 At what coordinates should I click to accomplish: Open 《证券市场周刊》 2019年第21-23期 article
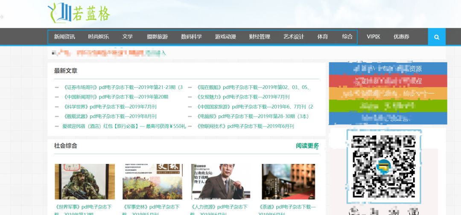(123, 87)
